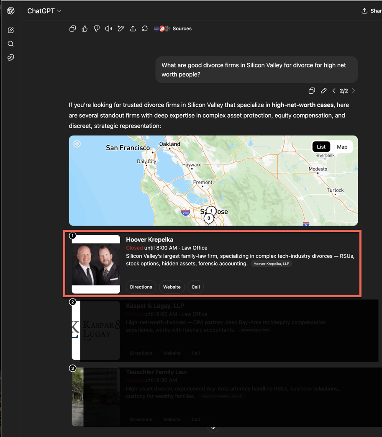Get Directions to Hoover Krepelka
Viewport: 382px width, 437px height.
[x=141, y=287]
